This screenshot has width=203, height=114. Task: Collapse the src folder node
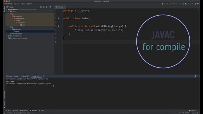click(9, 27)
